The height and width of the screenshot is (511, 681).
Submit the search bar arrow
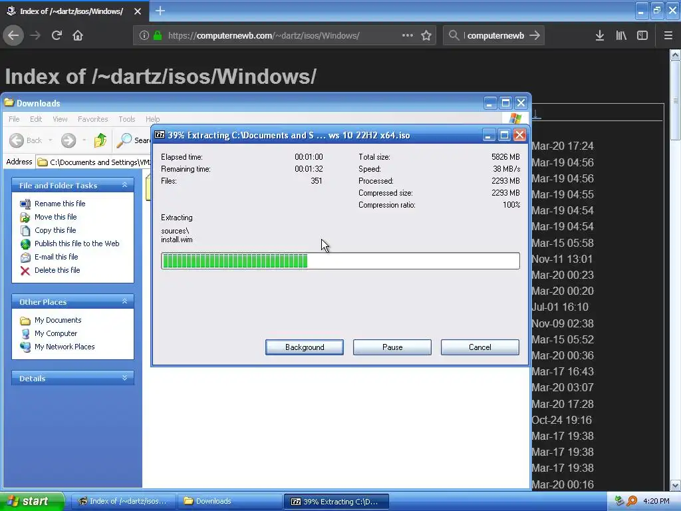click(x=535, y=35)
